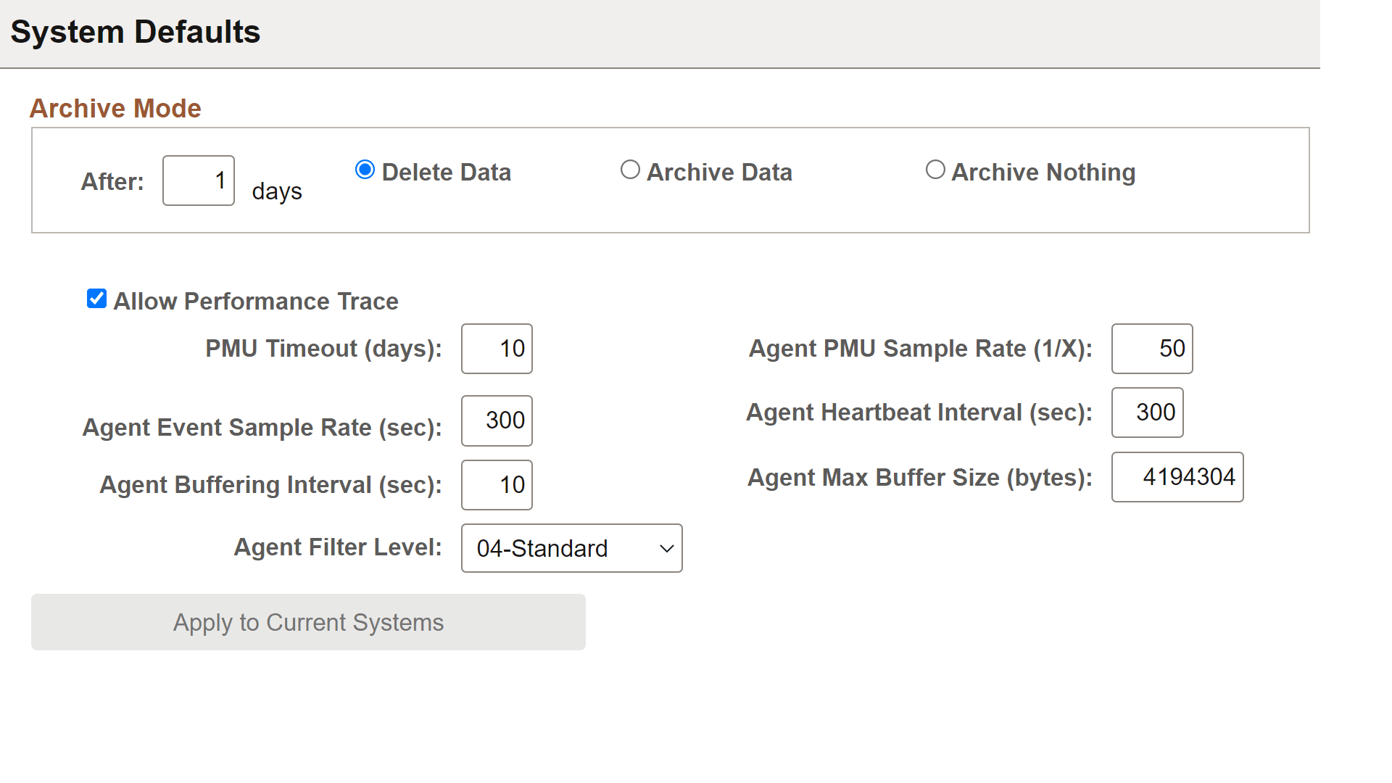Screen dimensions: 1392x783
Task: Click the Agent PMU Sample Rate field
Action: (1151, 349)
